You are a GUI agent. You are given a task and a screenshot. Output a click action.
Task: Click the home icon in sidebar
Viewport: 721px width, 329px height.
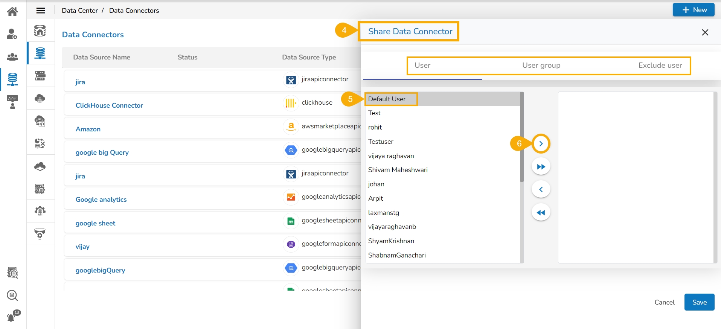tap(12, 12)
